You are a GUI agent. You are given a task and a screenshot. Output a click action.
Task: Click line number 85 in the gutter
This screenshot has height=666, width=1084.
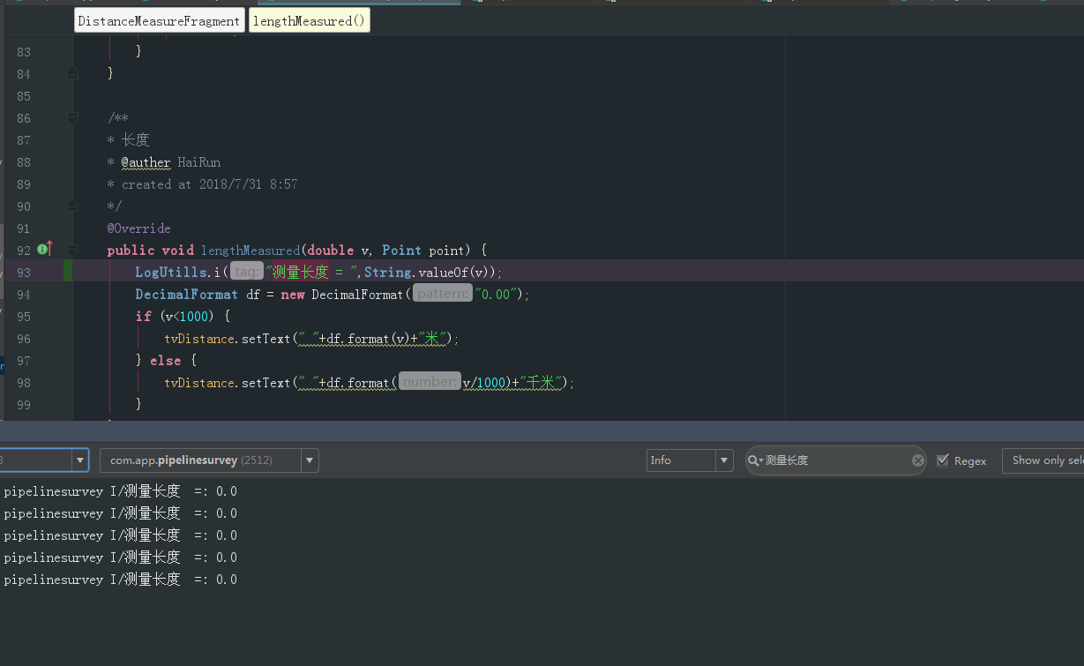[24, 96]
